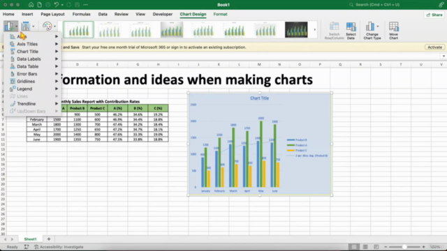Click the Move Chart icon
The image size is (447, 251).
[394, 30]
